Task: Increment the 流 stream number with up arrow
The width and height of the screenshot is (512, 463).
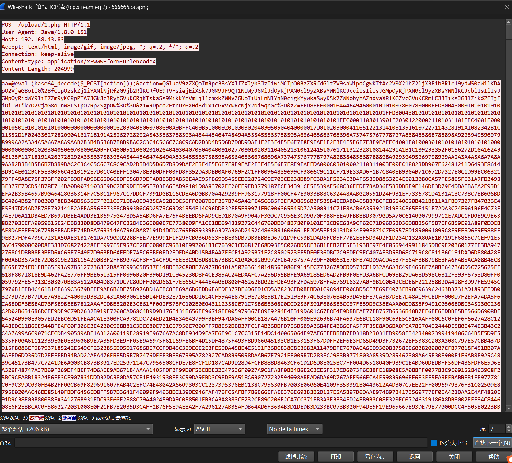Action: click(x=509, y=427)
